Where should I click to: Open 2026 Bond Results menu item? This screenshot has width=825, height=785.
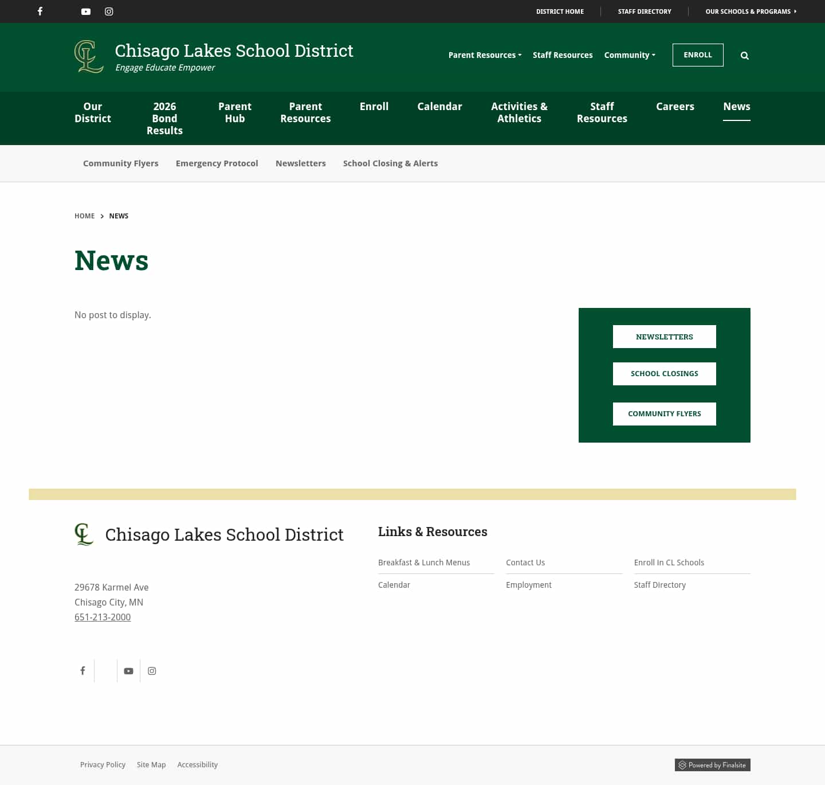tap(164, 119)
